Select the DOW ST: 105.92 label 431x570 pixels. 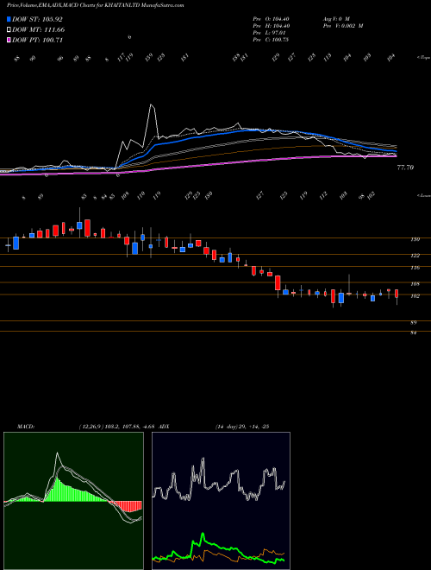(x=37, y=19)
